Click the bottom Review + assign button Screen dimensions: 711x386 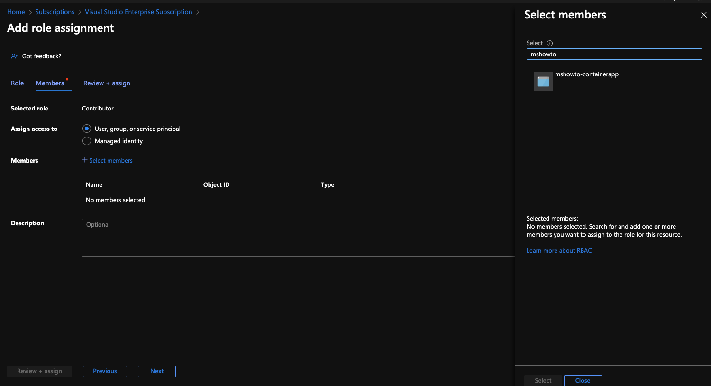(x=39, y=371)
